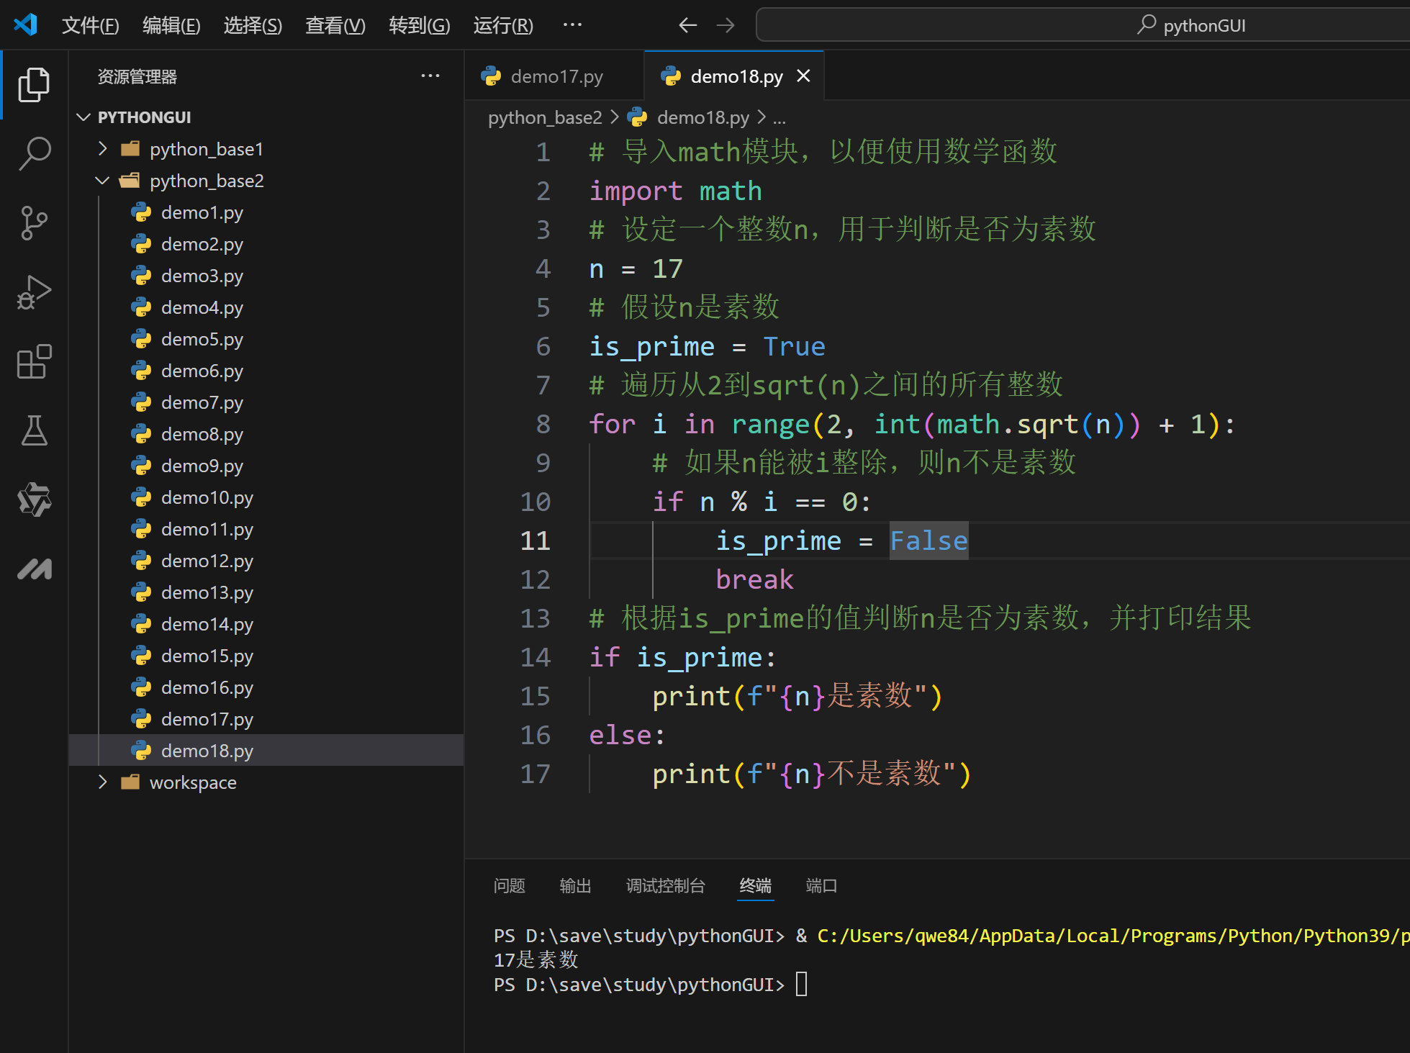Screen dimensions: 1410x1053
Task: Open demo12.py from the file tree
Action: 207,561
